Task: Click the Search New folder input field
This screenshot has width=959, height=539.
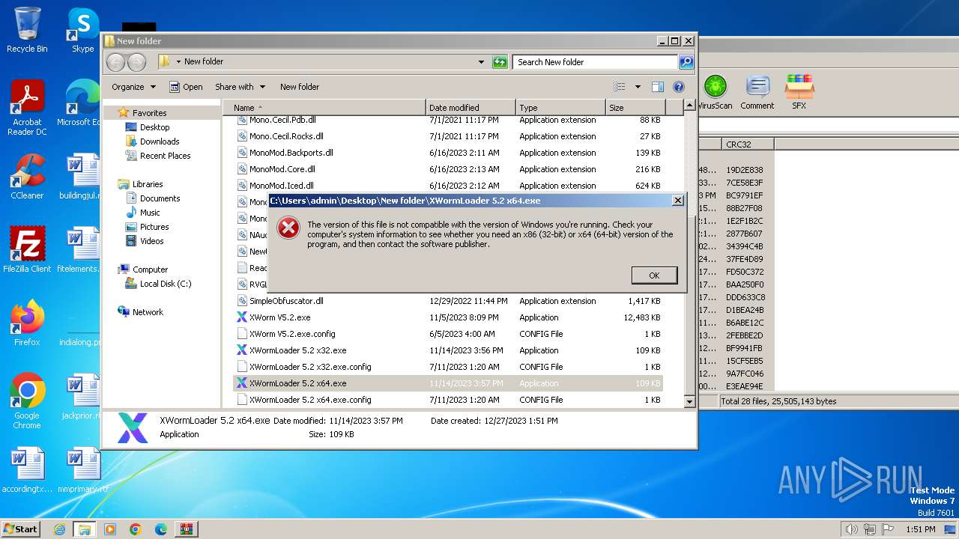Action: point(595,62)
